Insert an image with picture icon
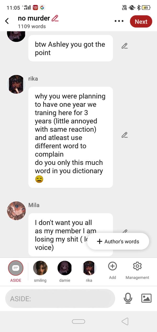157x332 pixels. [146, 298]
